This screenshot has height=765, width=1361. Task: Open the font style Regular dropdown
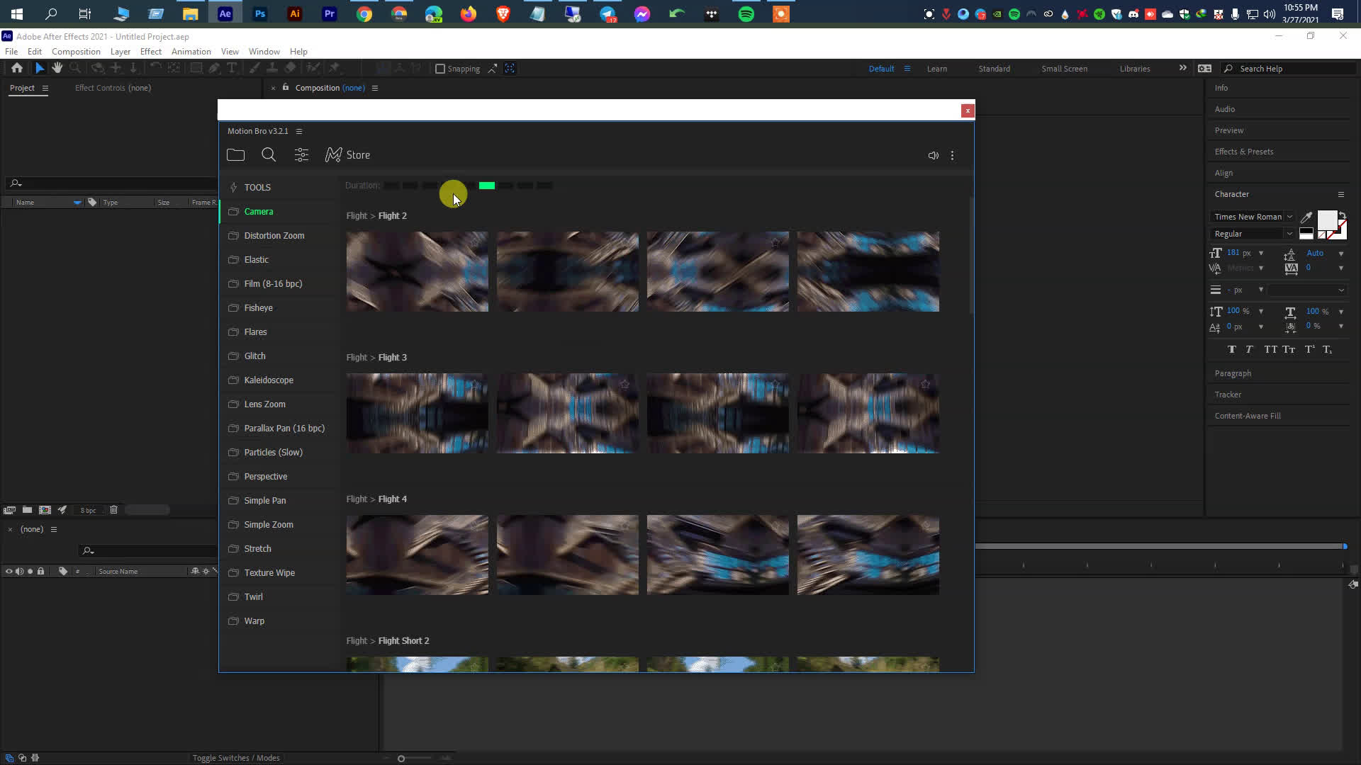click(1290, 234)
